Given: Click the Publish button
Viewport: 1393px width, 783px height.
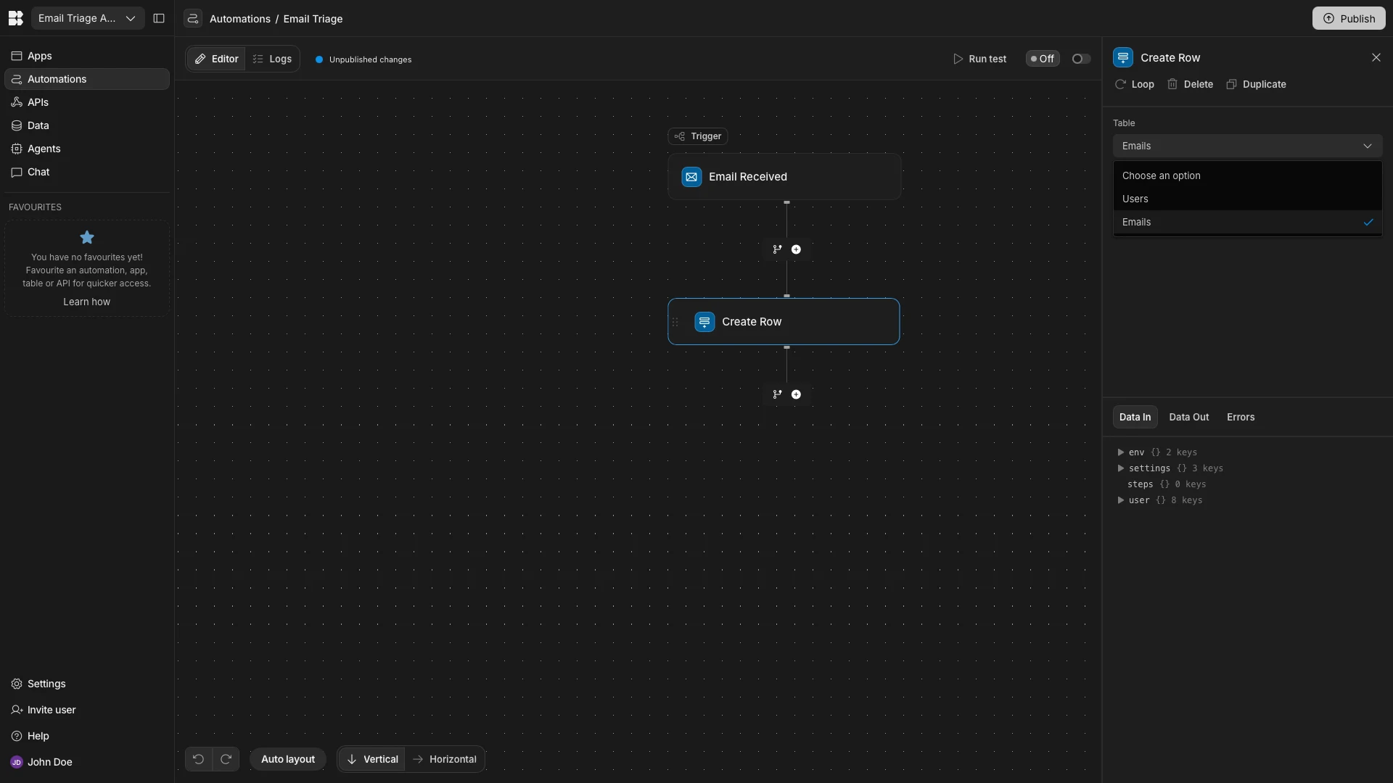Looking at the screenshot, I should point(1349,18).
